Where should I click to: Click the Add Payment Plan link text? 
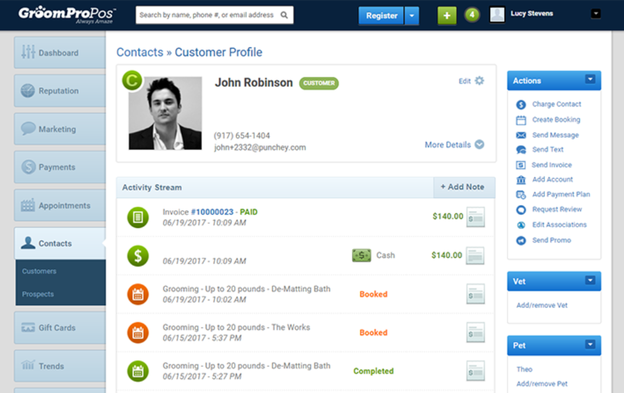pos(561,194)
